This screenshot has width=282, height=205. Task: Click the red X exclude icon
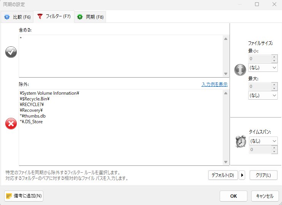[x=11, y=124]
